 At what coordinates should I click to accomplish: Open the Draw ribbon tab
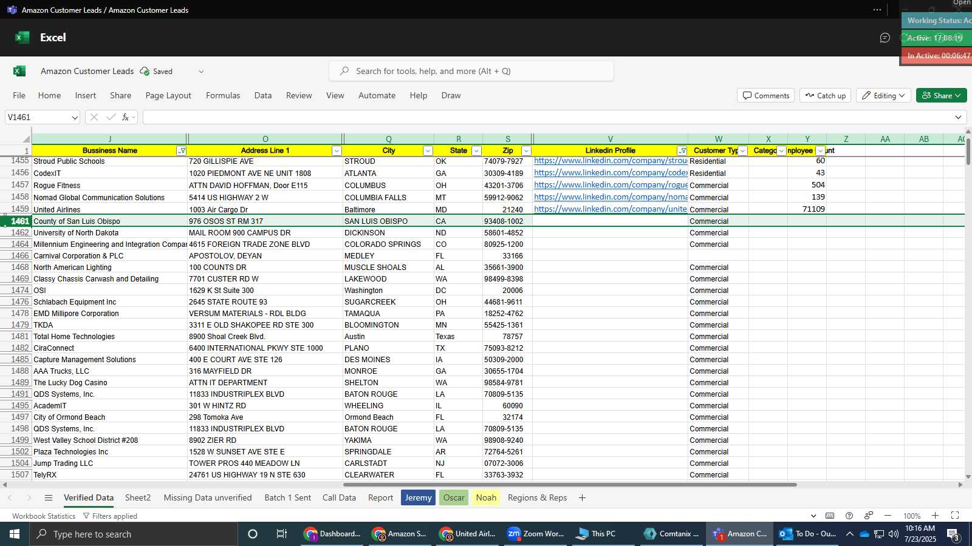[x=451, y=95]
